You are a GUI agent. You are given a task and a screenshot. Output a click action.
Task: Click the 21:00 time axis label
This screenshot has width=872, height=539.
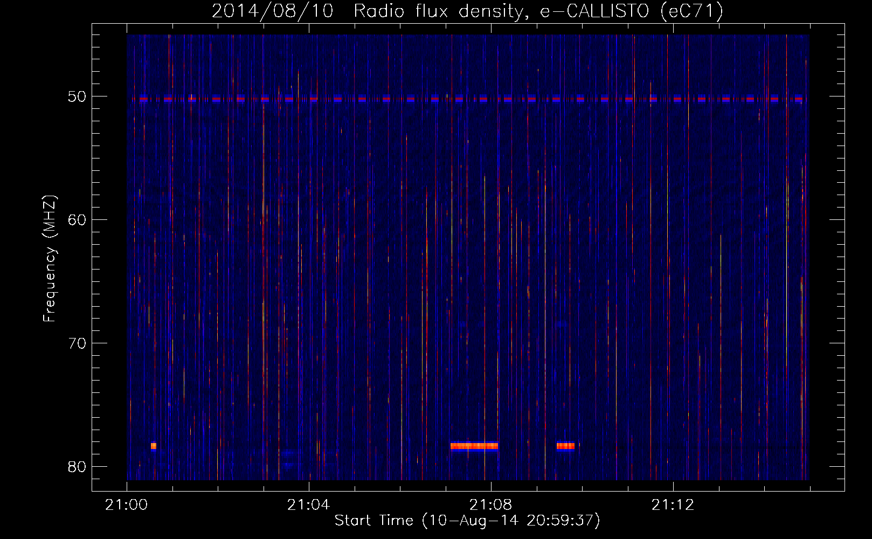pyautogui.click(x=127, y=505)
